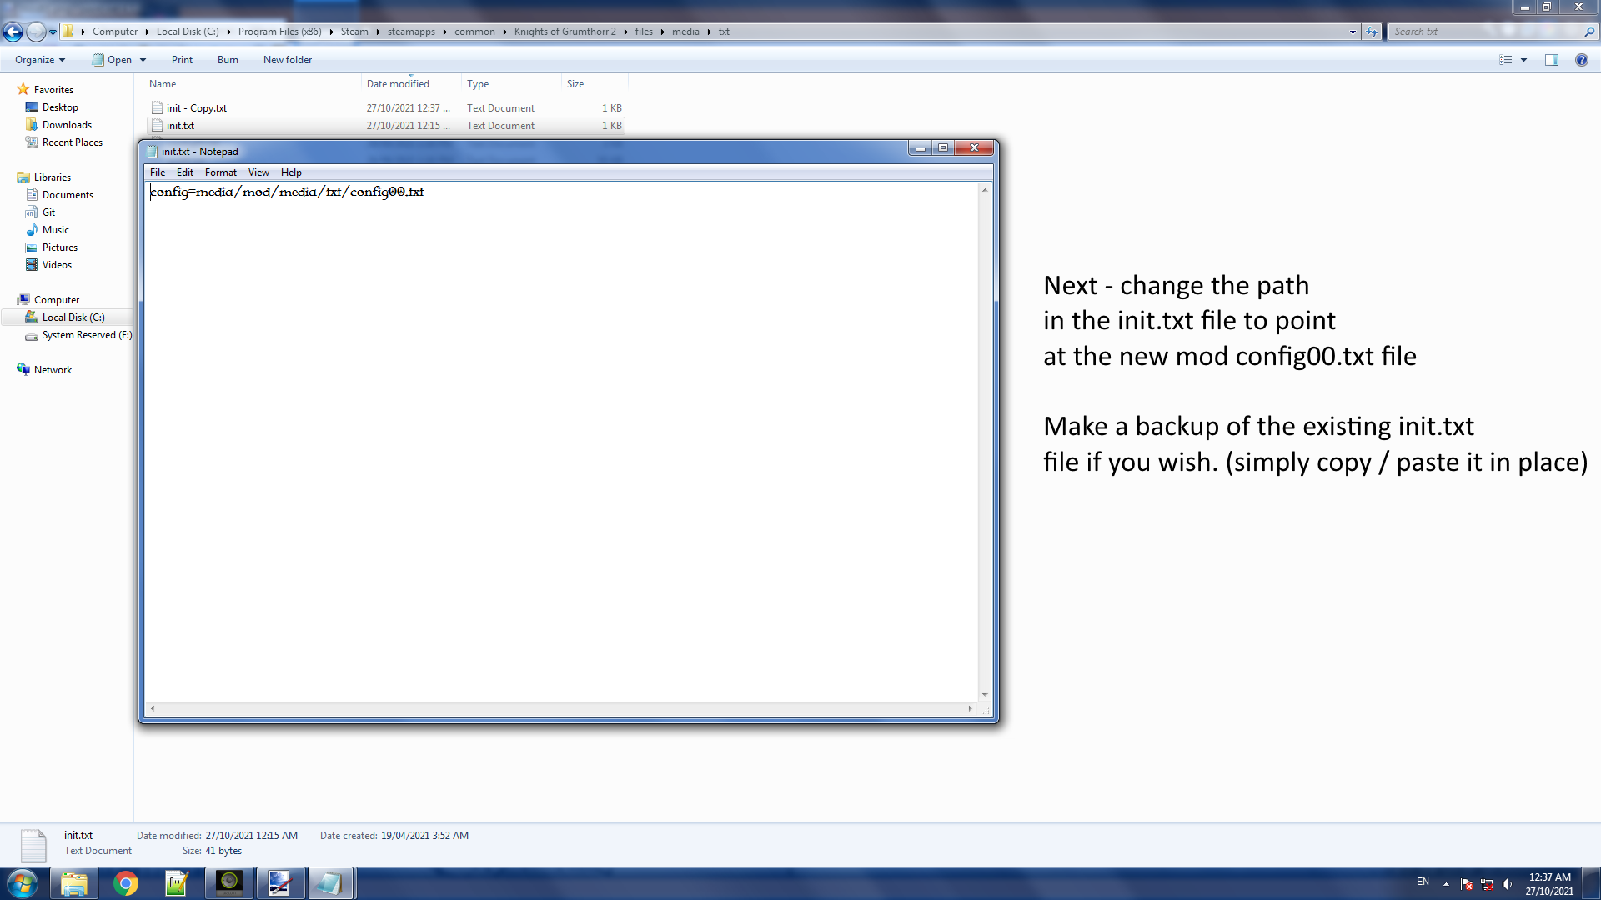Select Favorites in navigation pane
The height and width of the screenshot is (900, 1601).
[53, 90]
